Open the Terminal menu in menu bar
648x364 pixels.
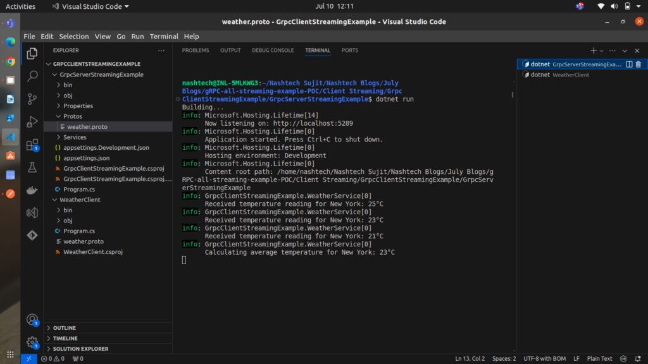(164, 37)
